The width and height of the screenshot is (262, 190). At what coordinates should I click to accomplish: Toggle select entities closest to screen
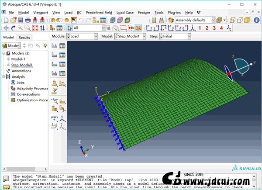point(138,28)
